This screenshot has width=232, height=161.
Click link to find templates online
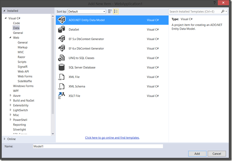pyautogui.click(x=112, y=138)
